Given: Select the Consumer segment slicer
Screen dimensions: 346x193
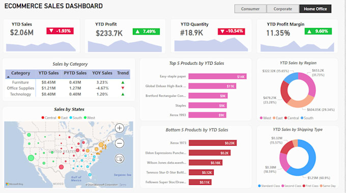Looking at the screenshot, I should 250,9.
